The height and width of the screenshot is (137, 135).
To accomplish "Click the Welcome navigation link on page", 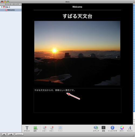I will (77, 7).
